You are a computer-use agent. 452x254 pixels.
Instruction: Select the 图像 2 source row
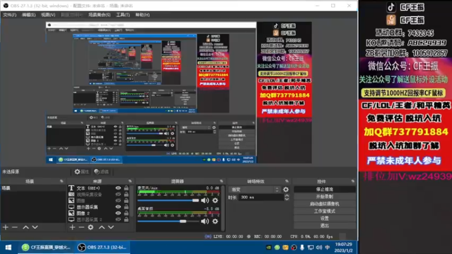coord(98,213)
